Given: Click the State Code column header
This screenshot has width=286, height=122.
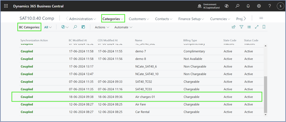Looking at the screenshot, I should [x=230, y=40].
